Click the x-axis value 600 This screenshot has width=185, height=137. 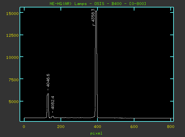tap(134, 127)
